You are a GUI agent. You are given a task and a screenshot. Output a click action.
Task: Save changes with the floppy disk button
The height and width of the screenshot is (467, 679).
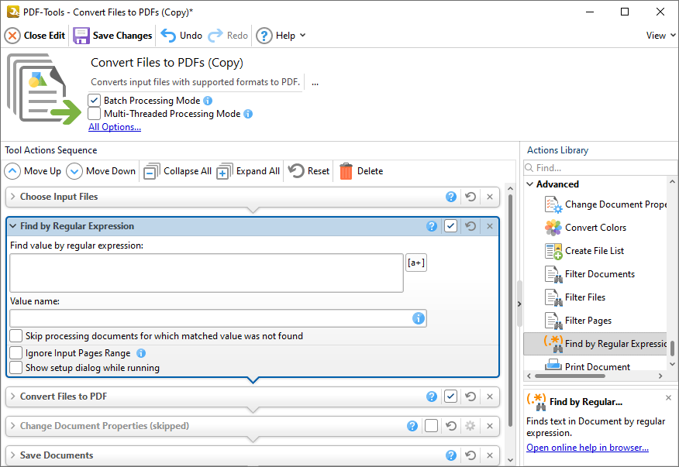(x=112, y=36)
